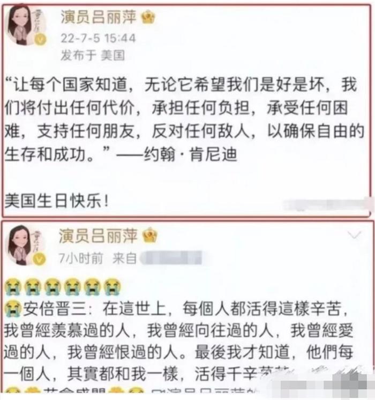Click the 7小时前 time label
Image resolution: width=375 pixels, height=400 pixels.
pos(81,258)
